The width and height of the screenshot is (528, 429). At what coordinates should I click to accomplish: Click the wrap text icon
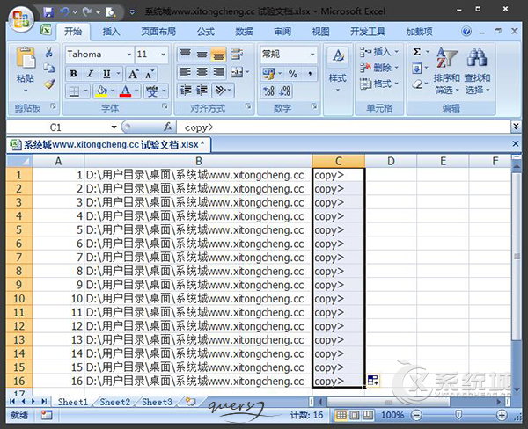click(x=237, y=54)
